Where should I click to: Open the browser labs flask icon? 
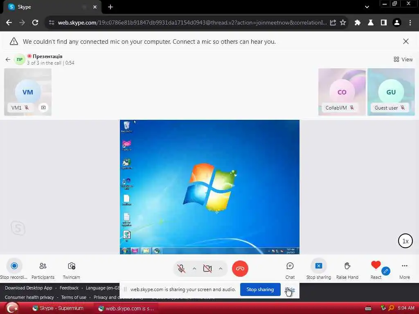pos(370,23)
